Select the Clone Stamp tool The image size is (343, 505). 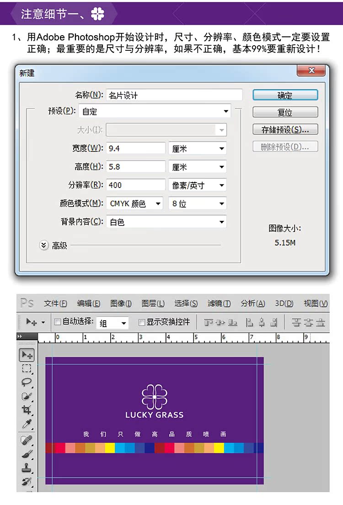(x=27, y=467)
